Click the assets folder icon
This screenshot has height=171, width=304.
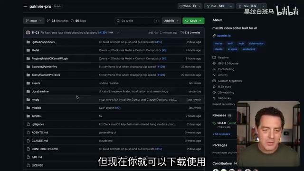(28, 83)
